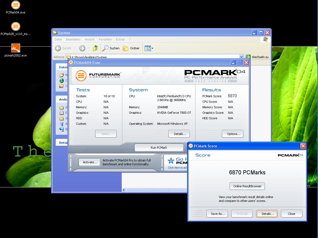The width and height of the screenshot is (318, 238).
Task: Open the ? help menu
Action: 129,39
